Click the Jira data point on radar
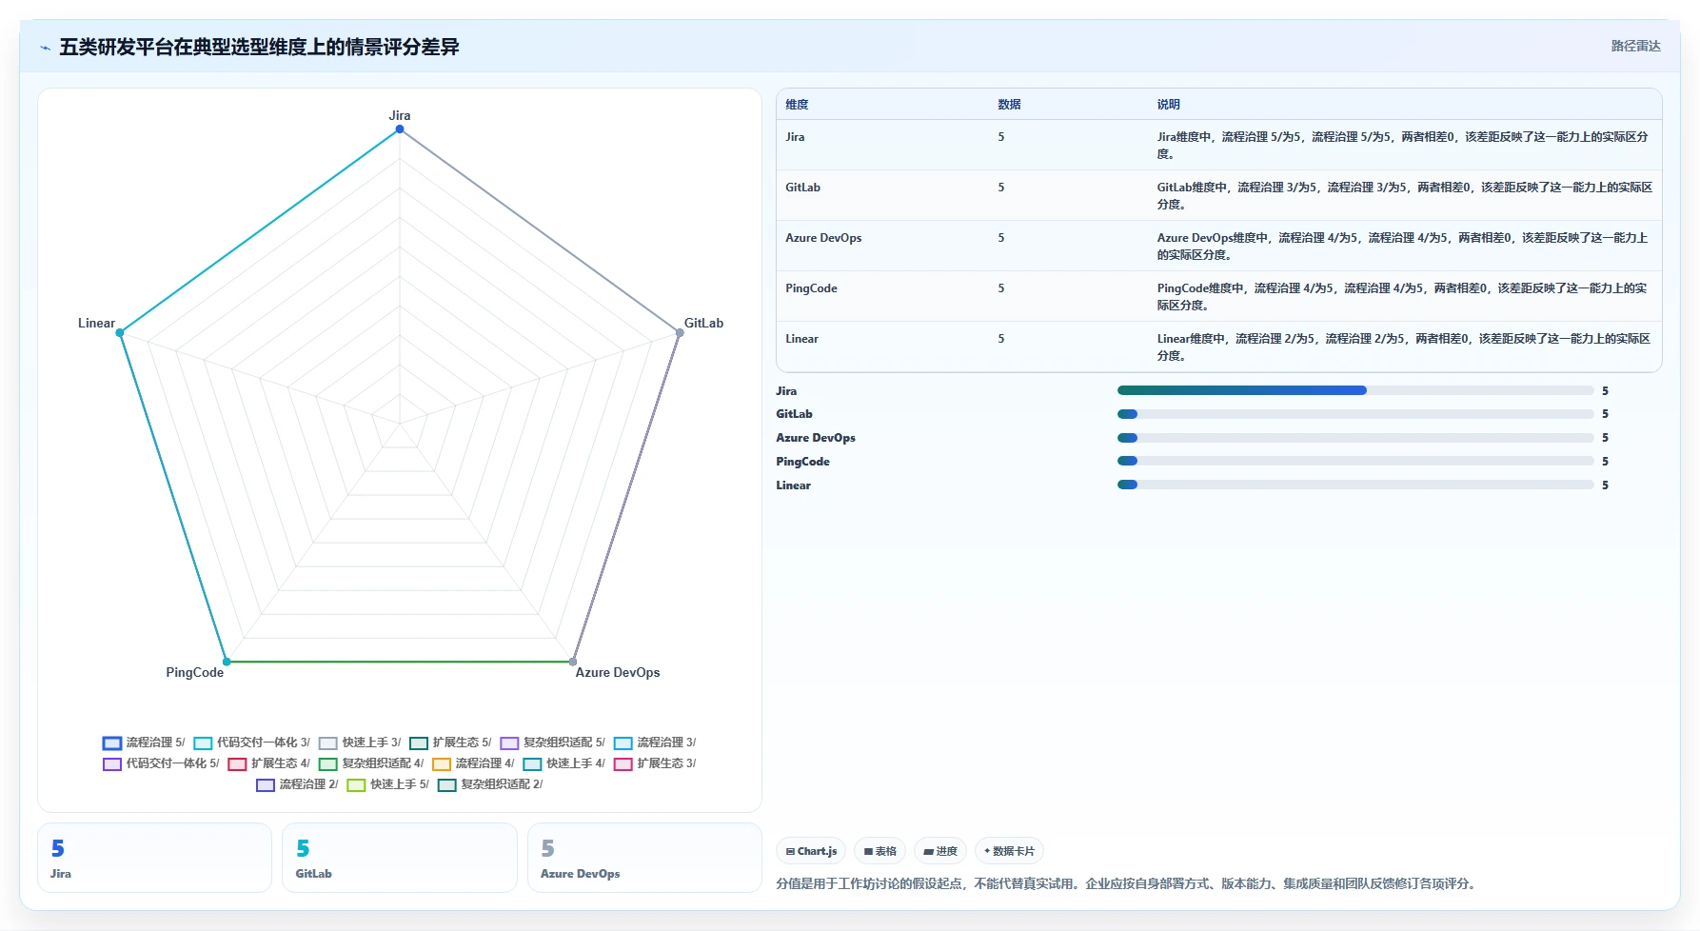This screenshot has height=931, width=1700. pos(400,129)
